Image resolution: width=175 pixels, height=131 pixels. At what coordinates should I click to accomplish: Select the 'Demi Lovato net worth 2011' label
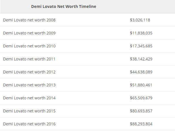click(29, 59)
